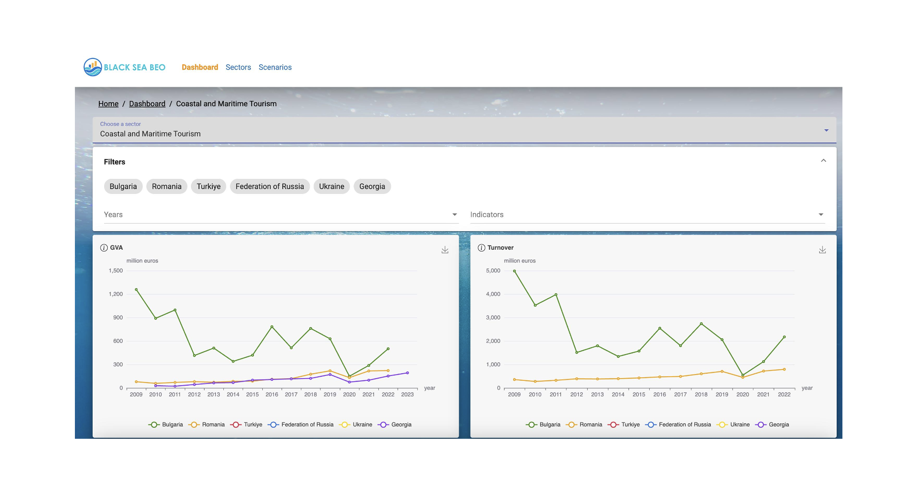
Task: Select the Georgia filter chip
Action: [372, 186]
